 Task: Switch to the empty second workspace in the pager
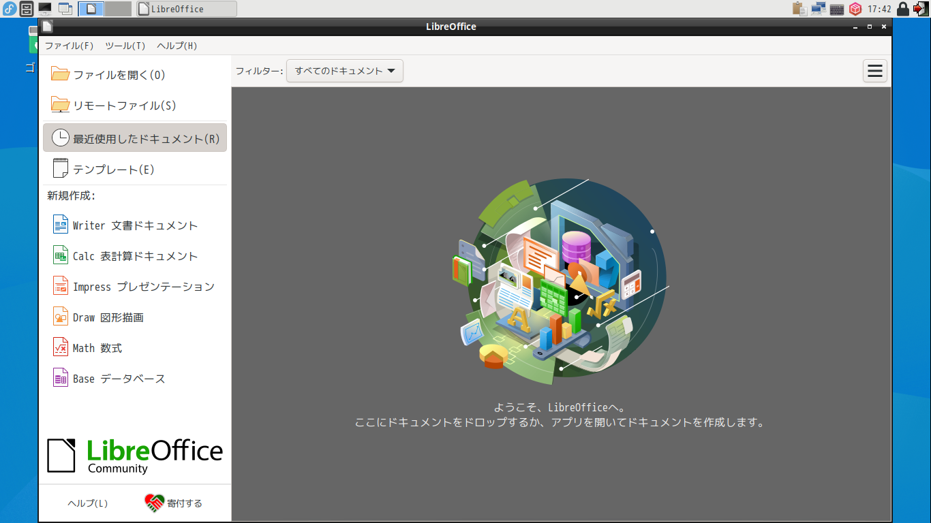coord(118,9)
